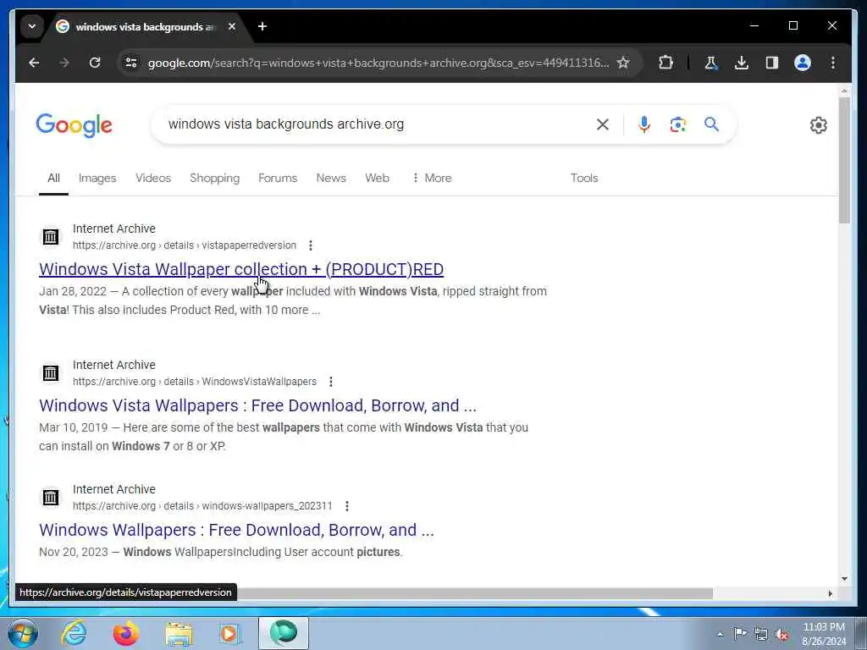The width and height of the screenshot is (867, 650).
Task: Close the windows vista backgrounds tab
Action: pos(232,26)
